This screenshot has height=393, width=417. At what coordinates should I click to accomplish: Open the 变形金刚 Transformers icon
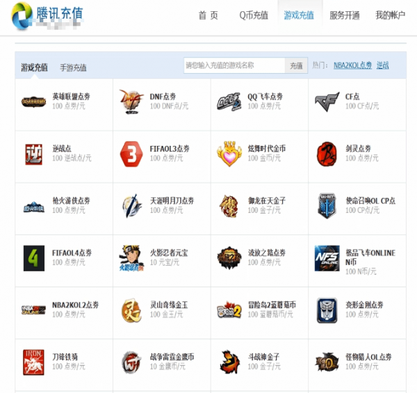pos(327,310)
